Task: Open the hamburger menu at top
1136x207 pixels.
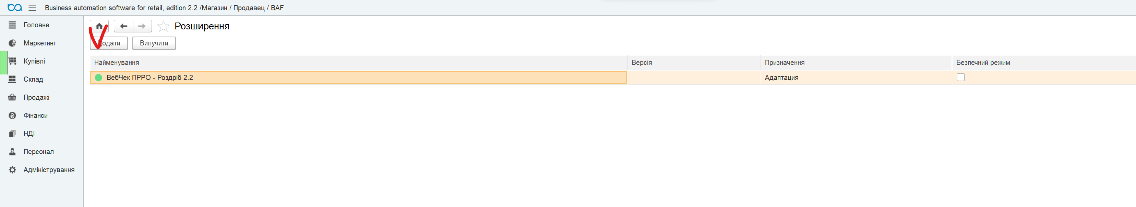Action: coord(32,8)
